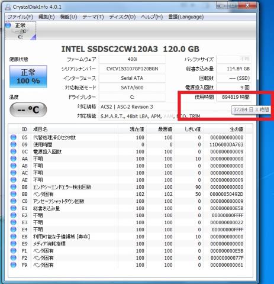Click the status icon for ID E4
This screenshot has height=284, width=274.
(14, 230)
